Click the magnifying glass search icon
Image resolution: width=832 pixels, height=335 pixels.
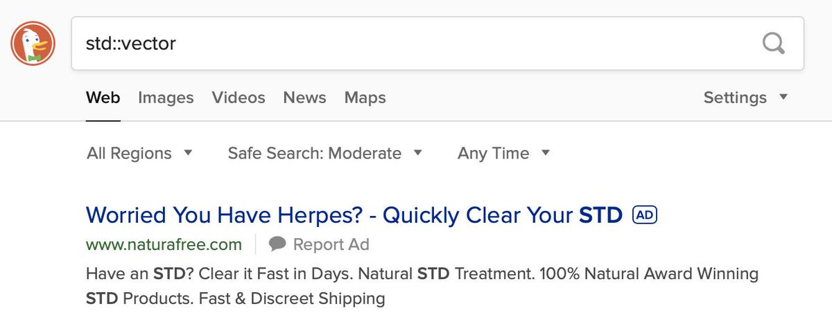tap(774, 44)
